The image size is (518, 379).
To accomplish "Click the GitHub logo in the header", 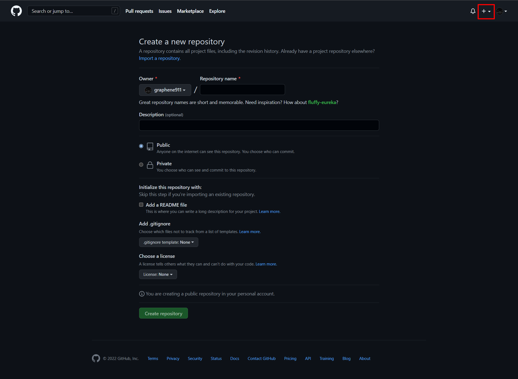I will click(x=16, y=11).
